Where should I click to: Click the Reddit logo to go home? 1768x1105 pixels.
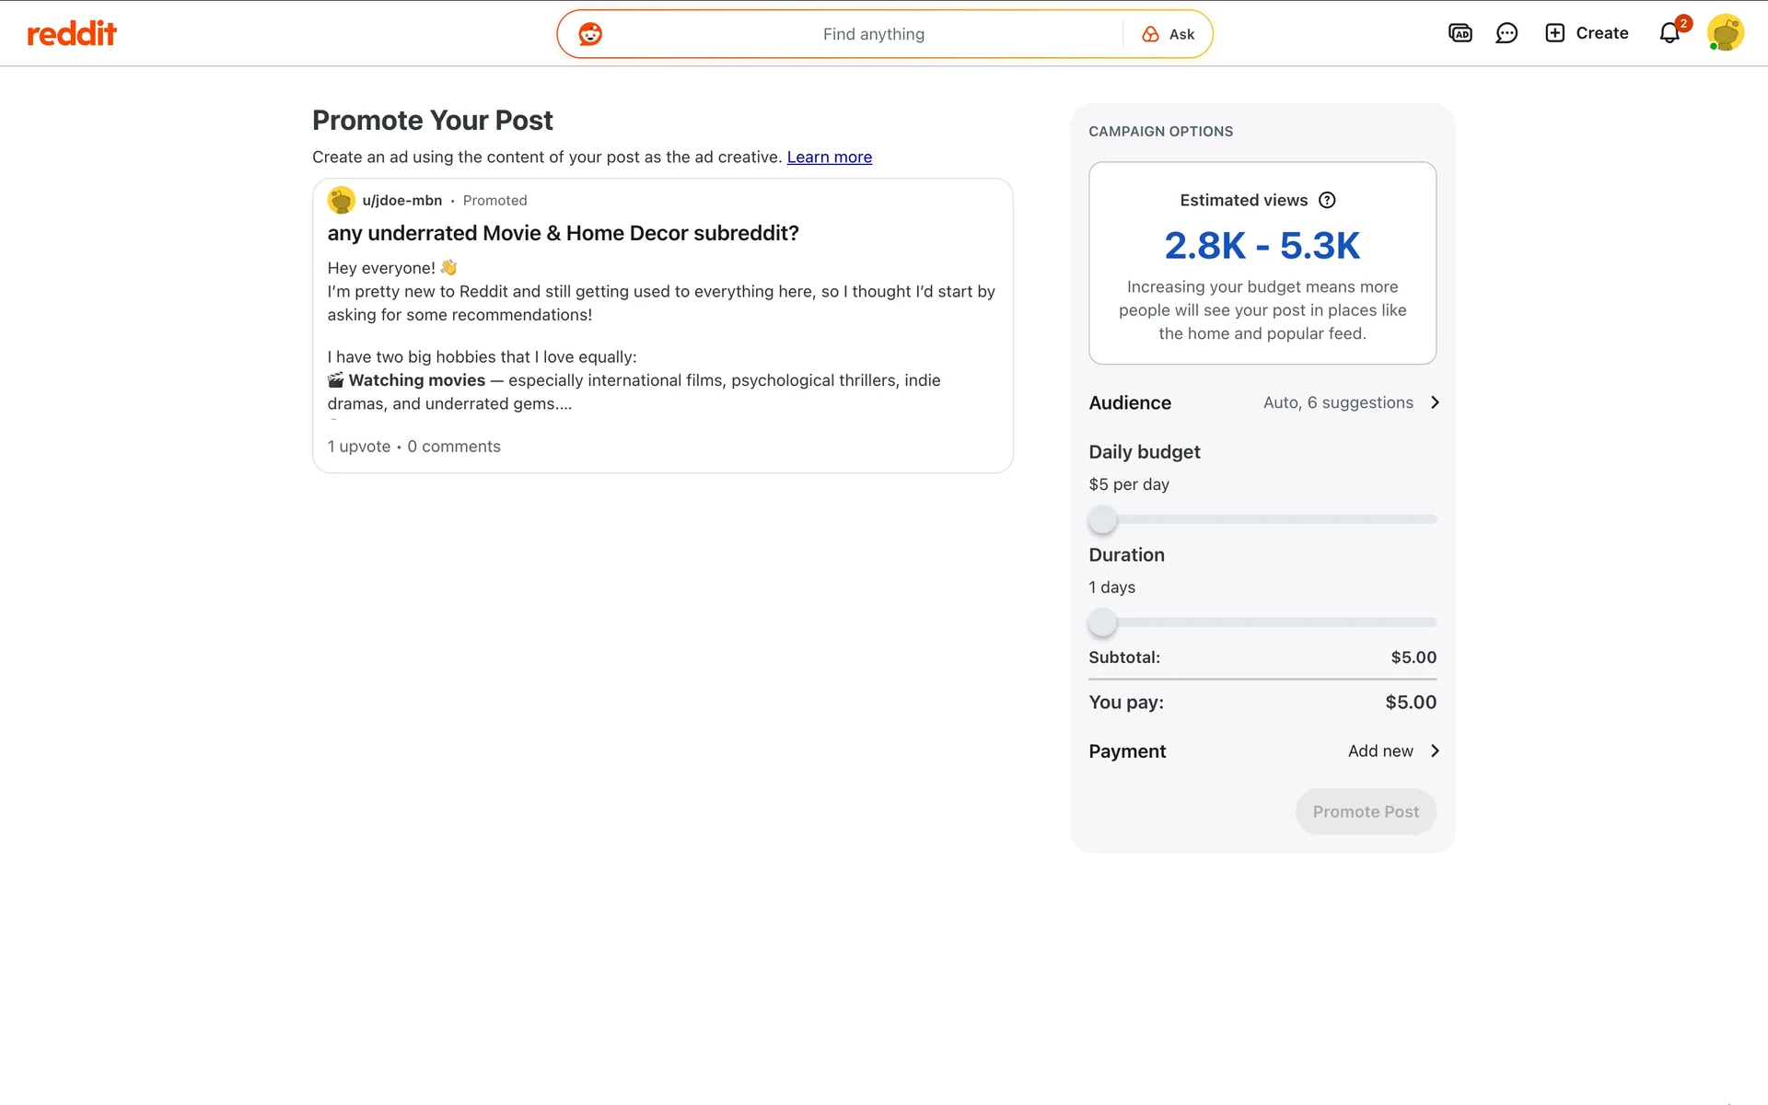coord(72,34)
